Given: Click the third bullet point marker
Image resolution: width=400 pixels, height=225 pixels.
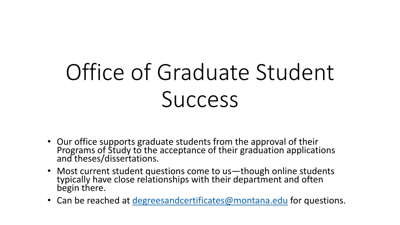Looking at the screenshot, I should 49,200.
